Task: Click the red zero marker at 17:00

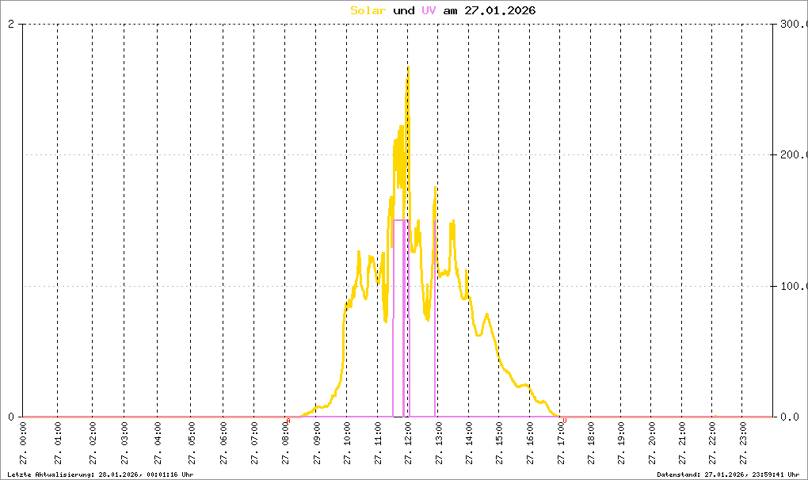Action: coord(565,421)
